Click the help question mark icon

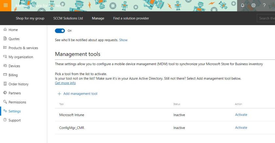point(264,6)
